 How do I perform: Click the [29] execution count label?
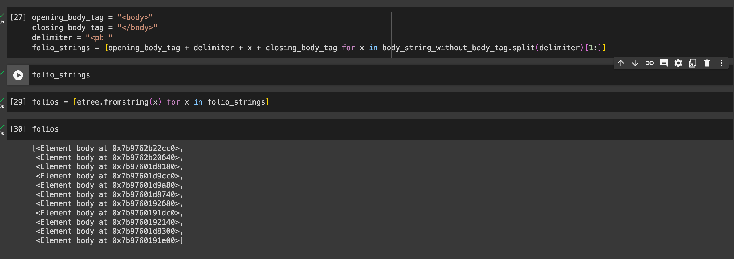(x=18, y=102)
